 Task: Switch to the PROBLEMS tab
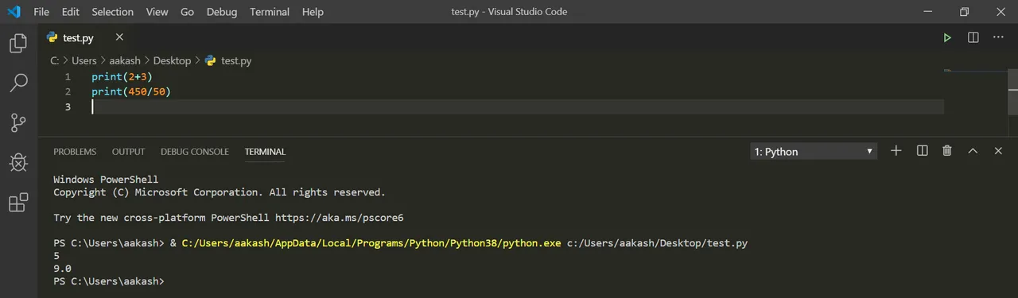(x=75, y=152)
